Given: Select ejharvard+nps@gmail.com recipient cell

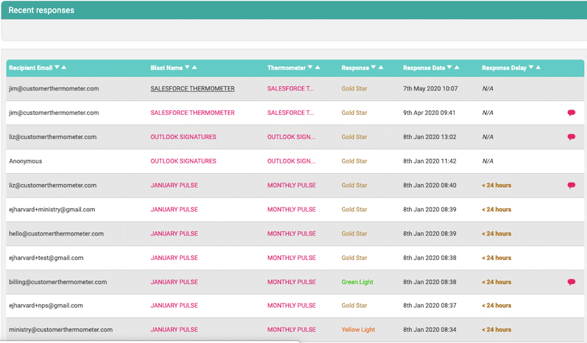Looking at the screenshot, I should point(46,305).
